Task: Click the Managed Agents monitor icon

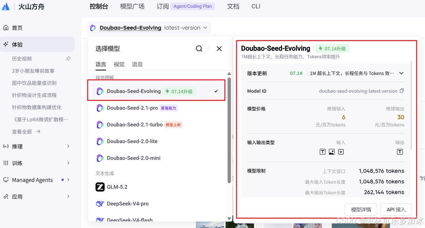Action: point(6,180)
